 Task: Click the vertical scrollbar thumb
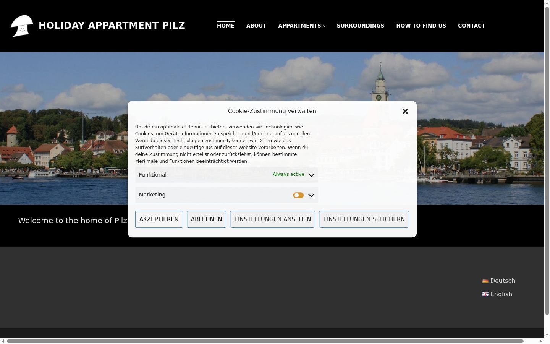(547, 161)
